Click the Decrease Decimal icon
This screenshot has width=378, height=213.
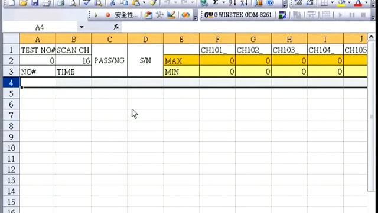(309, 2)
